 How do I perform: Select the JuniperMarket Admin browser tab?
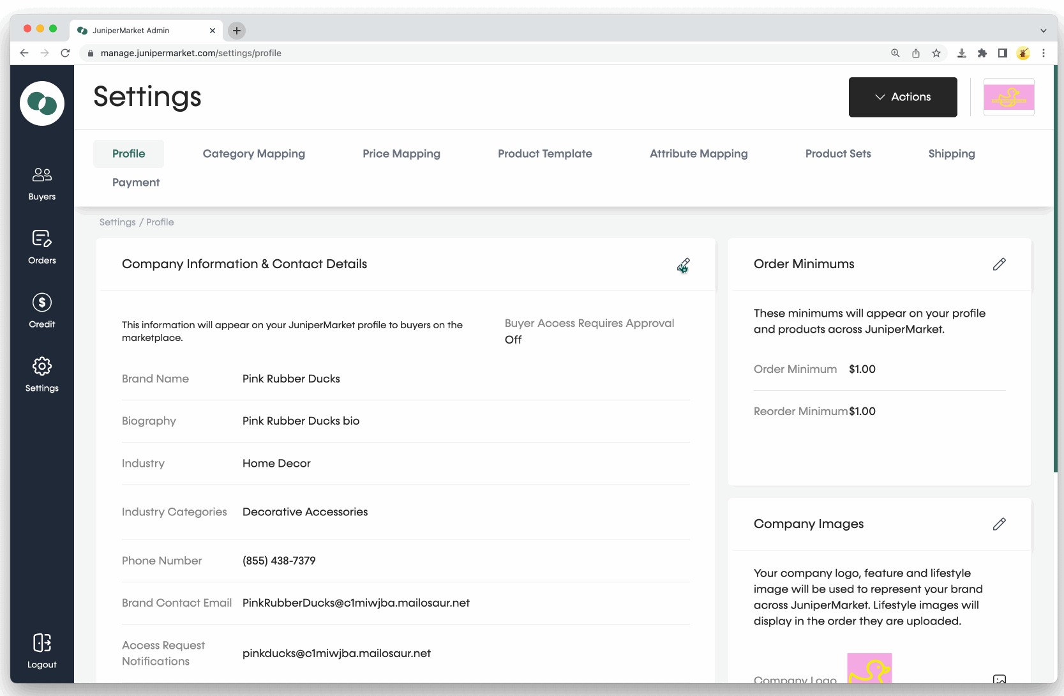click(x=146, y=30)
